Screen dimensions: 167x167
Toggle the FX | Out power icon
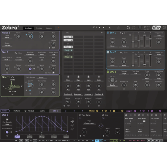pos(25,111)
